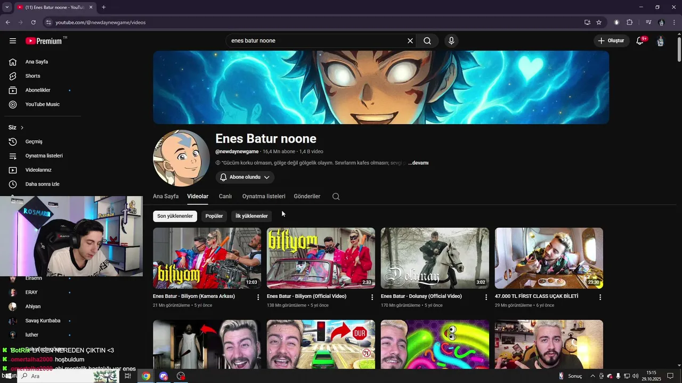
Task: Clear search text with X icon
Action: [x=410, y=41]
